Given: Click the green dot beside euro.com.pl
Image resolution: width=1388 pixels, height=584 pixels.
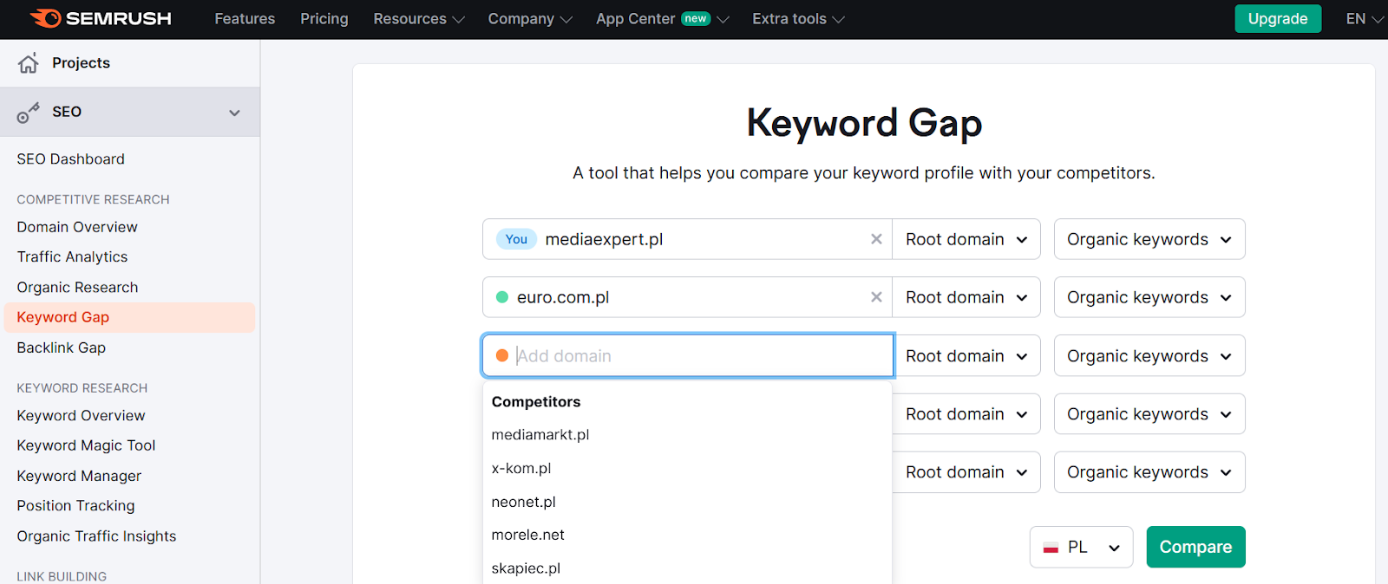Looking at the screenshot, I should pyautogui.click(x=501, y=297).
